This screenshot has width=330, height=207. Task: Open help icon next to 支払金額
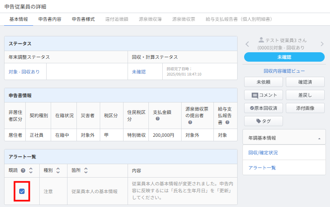tap(157, 119)
